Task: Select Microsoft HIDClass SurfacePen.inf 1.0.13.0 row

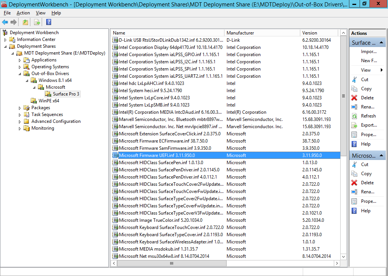Action: pyautogui.click(x=226, y=162)
